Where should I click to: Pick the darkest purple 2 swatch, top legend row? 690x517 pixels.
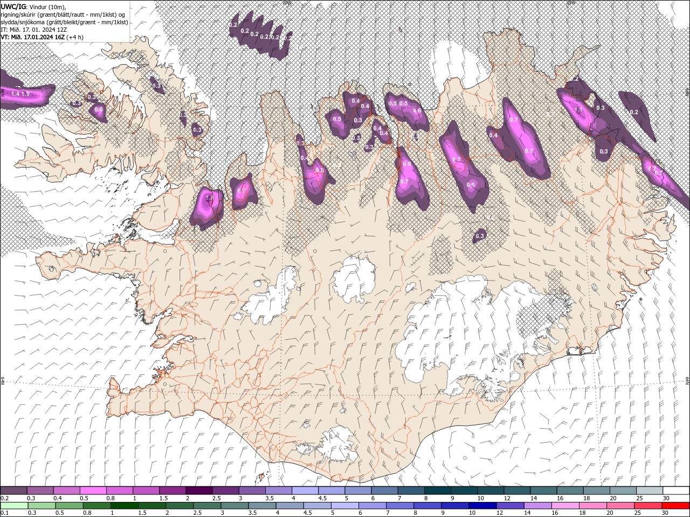pos(198,491)
